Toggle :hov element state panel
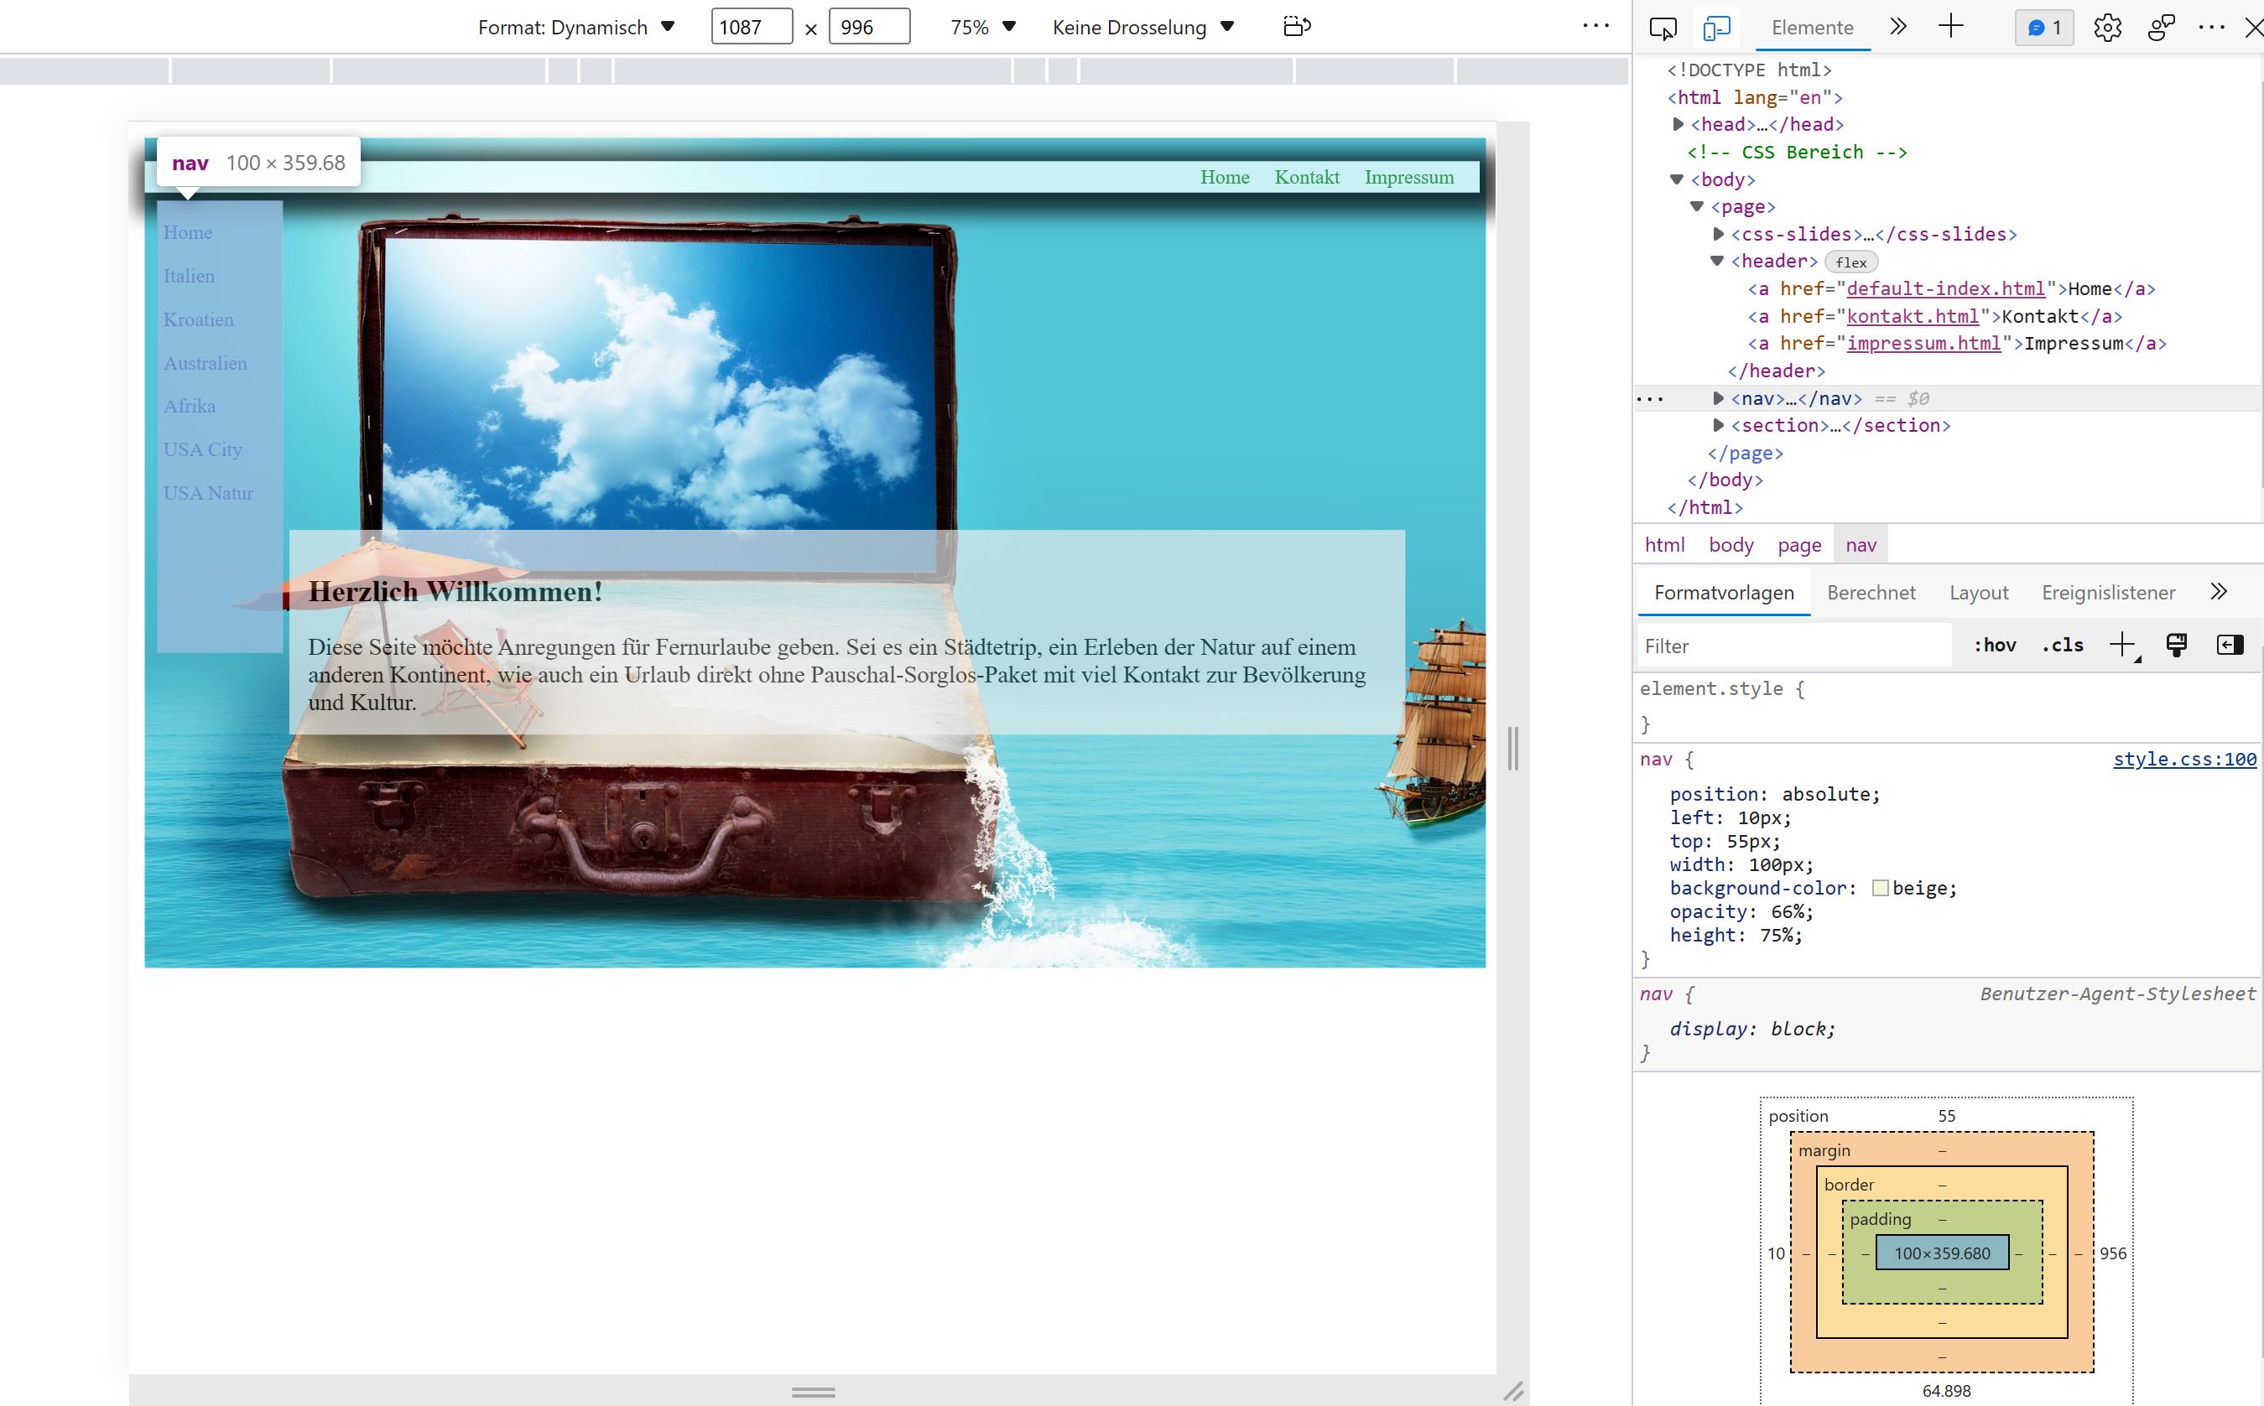The image size is (2264, 1406). click(1994, 646)
